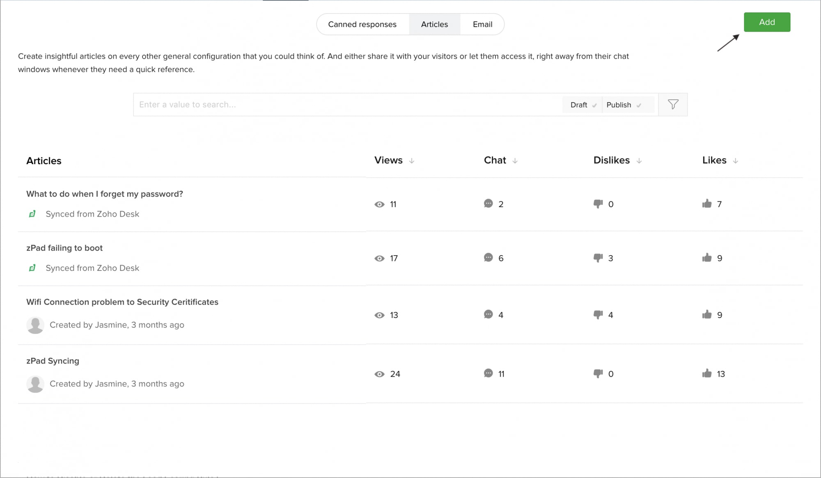Viewport: 821px width, 478px height.
Task: Click the eye icon on zPad Syncing row
Action: (x=379, y=374)
